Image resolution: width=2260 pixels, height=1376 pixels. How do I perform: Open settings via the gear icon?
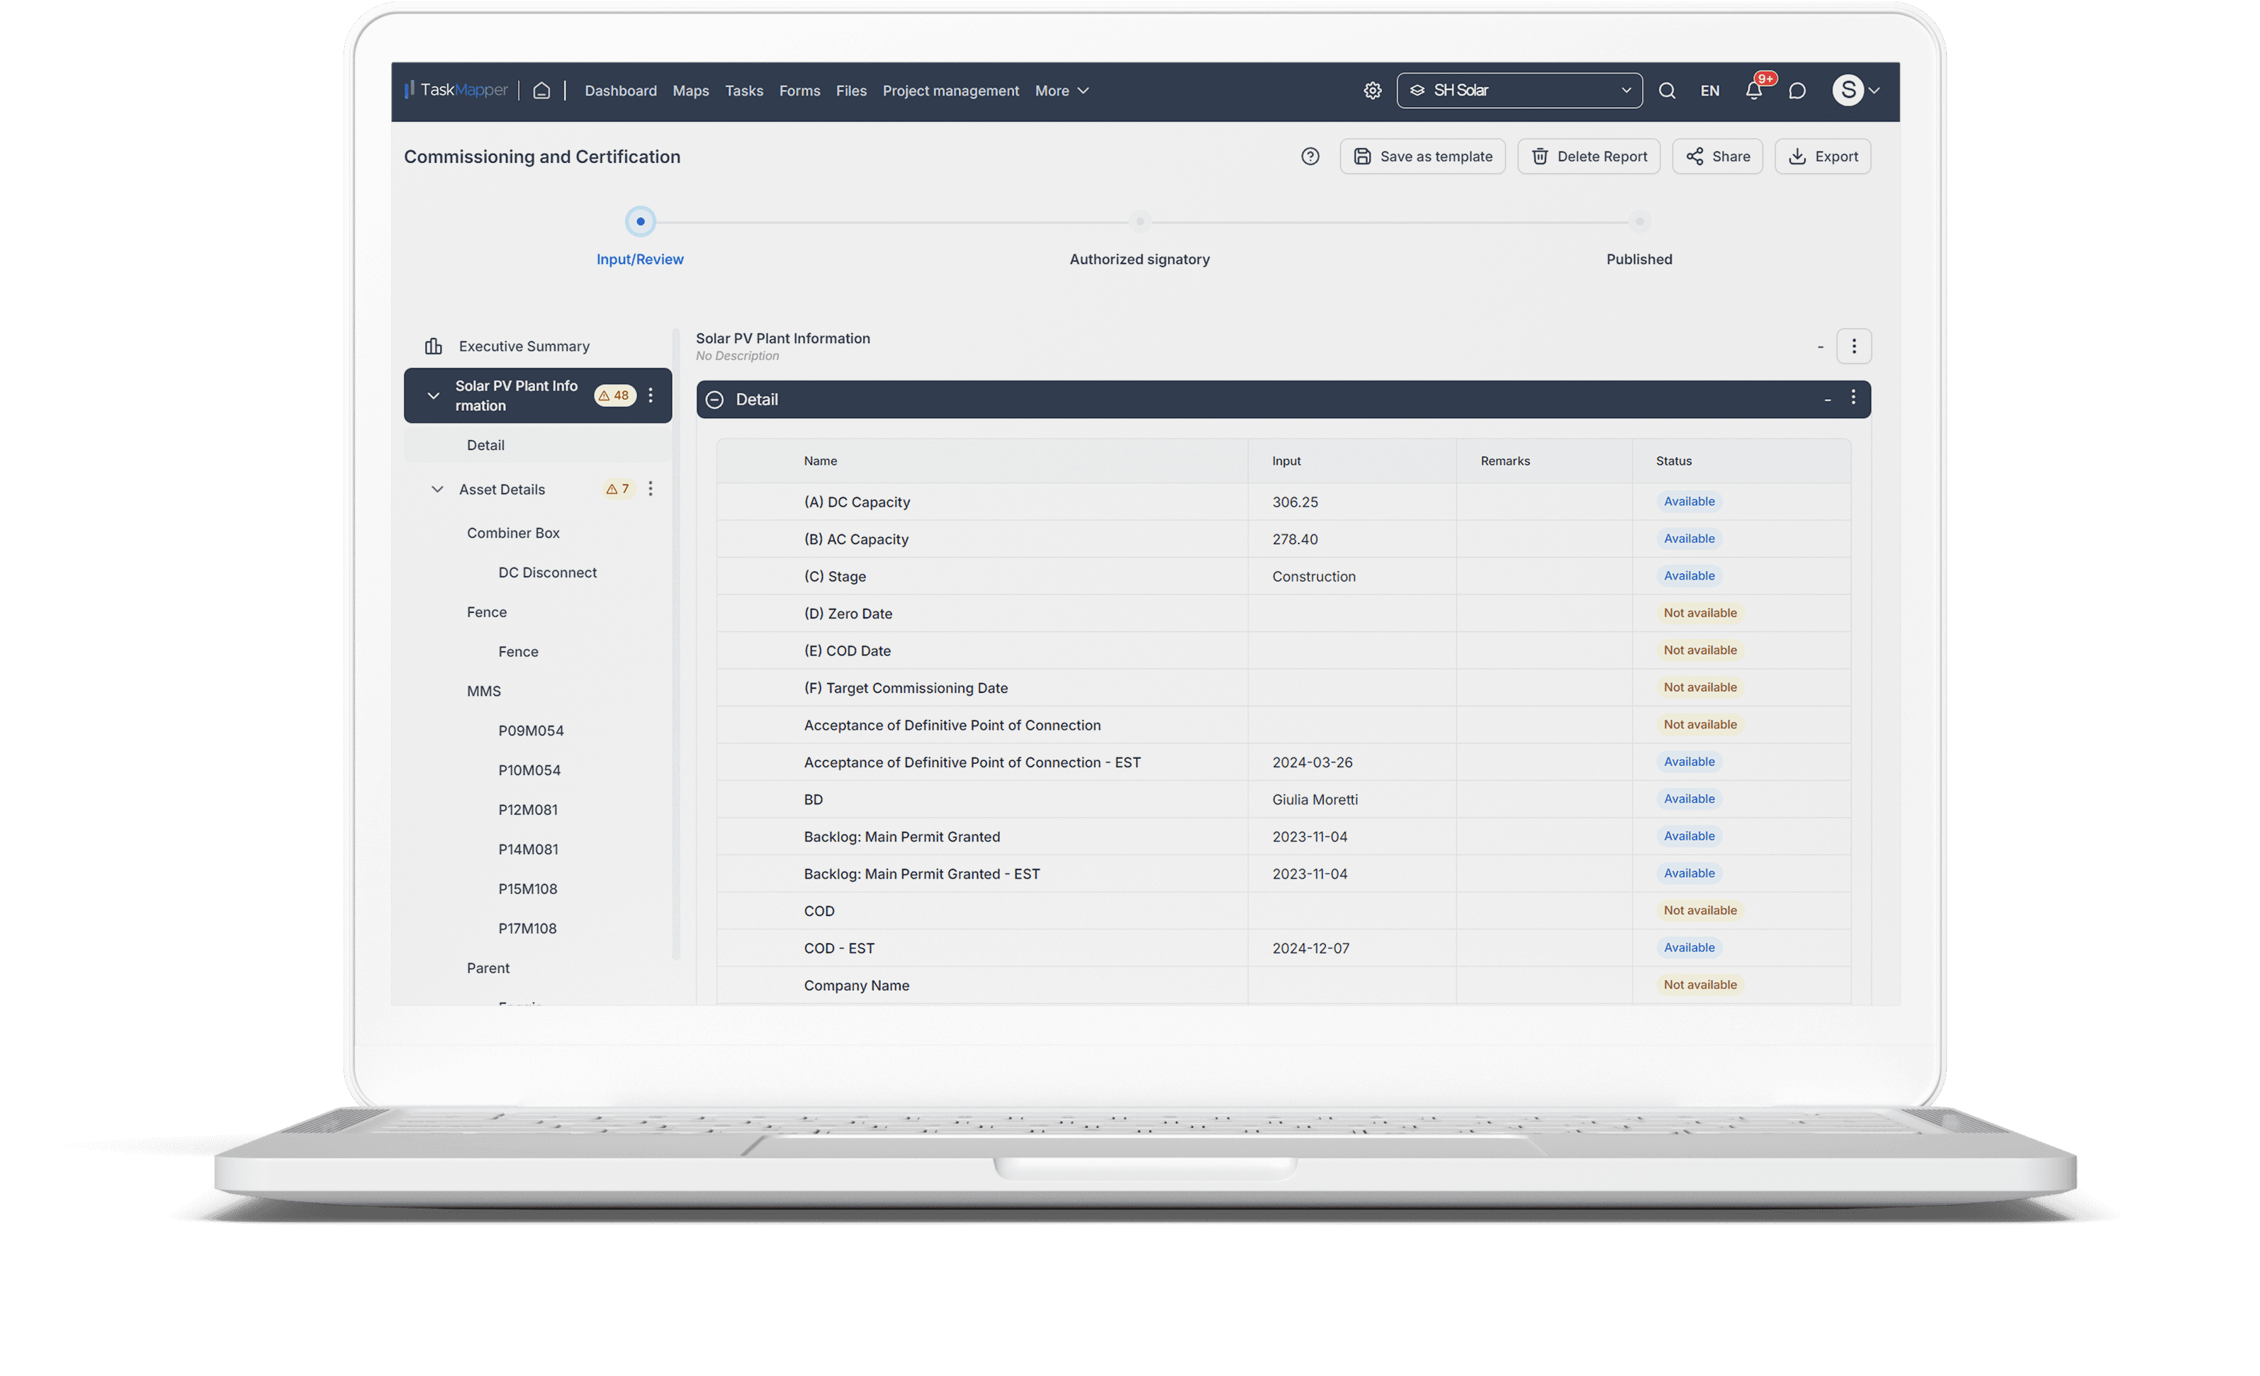[1372, 90]
